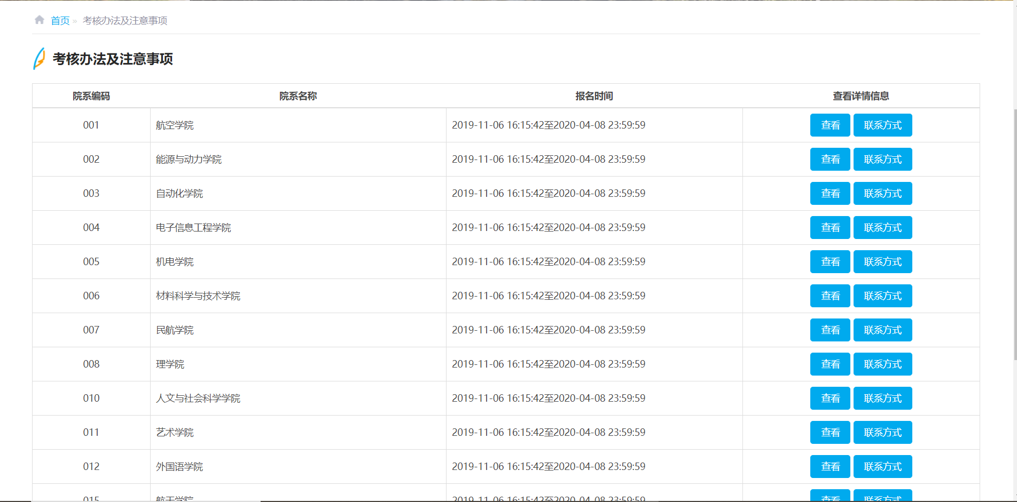
Task: Click the vertical page scrollbar
Action: click(x=1015, y=235)
